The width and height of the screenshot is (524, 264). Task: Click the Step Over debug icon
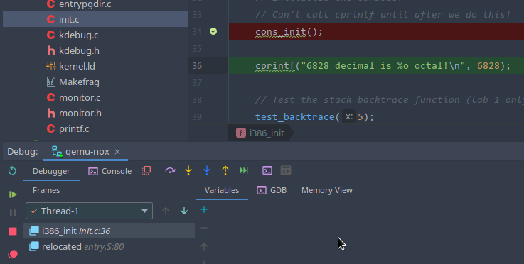(x=170, y=170)
